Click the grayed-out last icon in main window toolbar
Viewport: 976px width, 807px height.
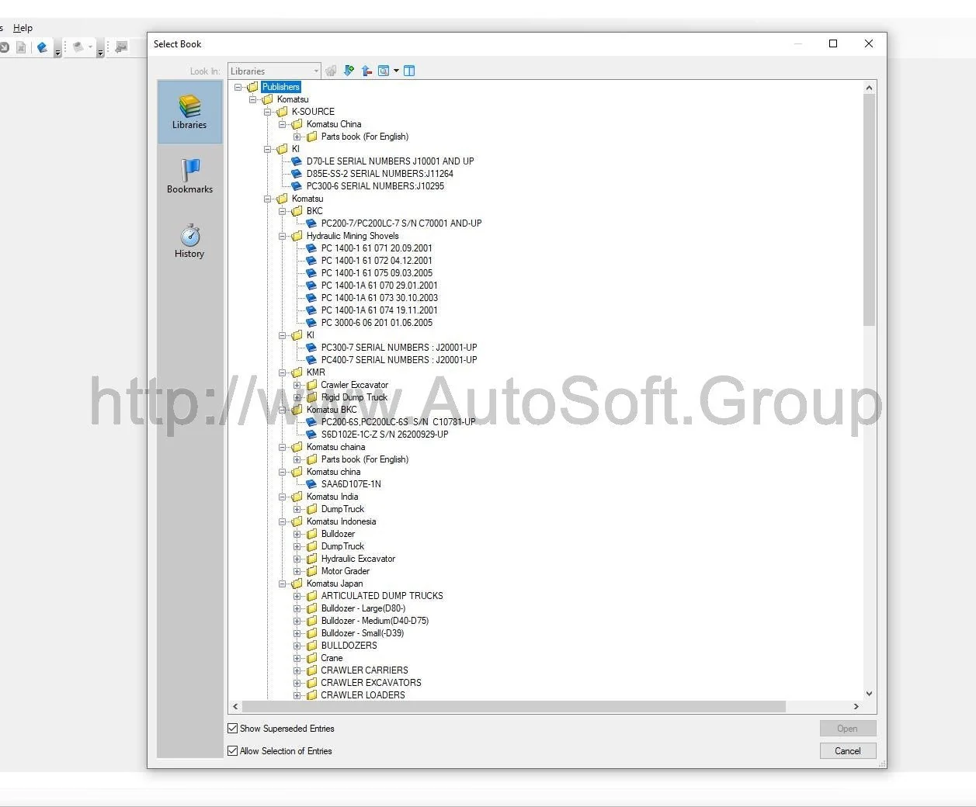(121, 47)
